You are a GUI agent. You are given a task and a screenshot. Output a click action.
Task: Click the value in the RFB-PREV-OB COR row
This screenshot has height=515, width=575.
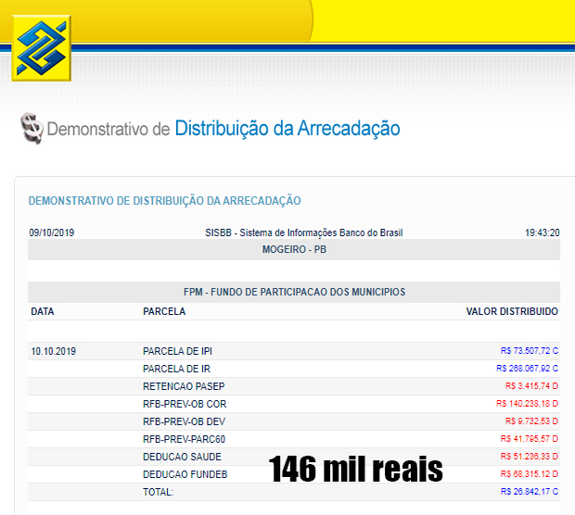[x=528, y=404]
